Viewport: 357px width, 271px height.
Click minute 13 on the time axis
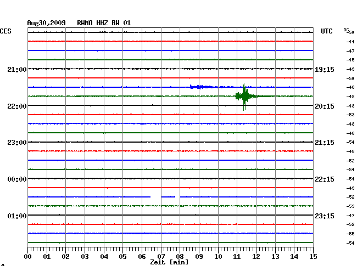pyautogui.click(x=275, y=257)
